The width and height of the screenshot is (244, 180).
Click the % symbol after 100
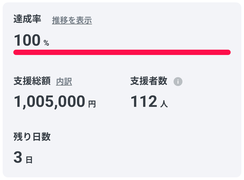(46, 43)
